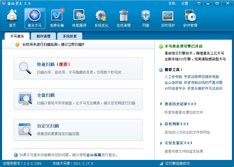Click green check icon beside 木马查杀双引擎已开启

click(x=161, y=47)
